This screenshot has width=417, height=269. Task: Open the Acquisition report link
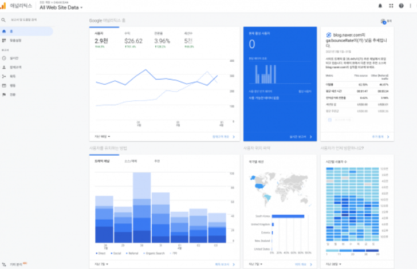pos(222,264)
